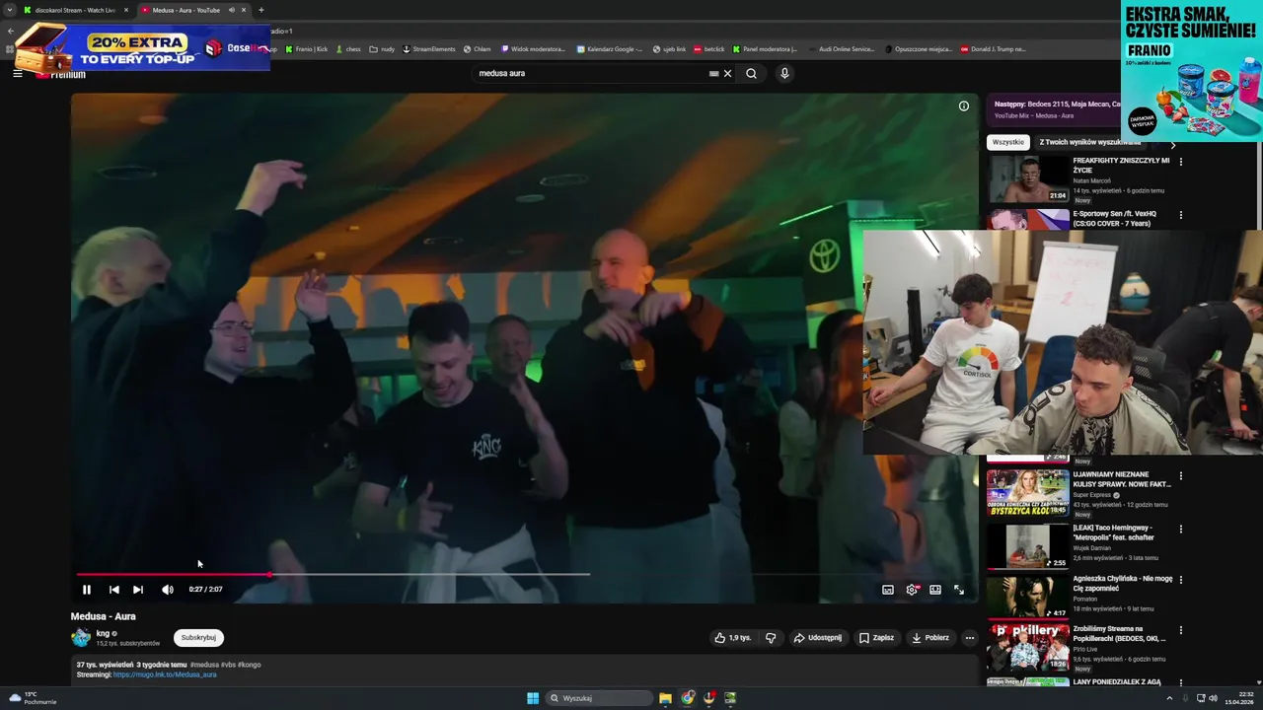The height and width of the screenshot is (710, 1263).
Task: Run search with magnifier button
Action: [752, 73]
